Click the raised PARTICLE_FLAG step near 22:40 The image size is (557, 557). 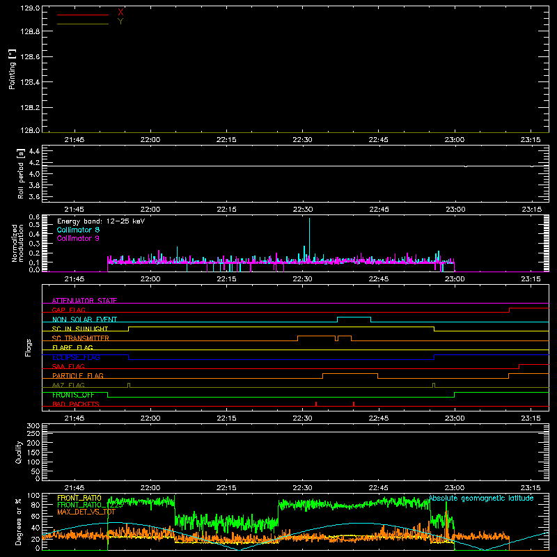350,374
